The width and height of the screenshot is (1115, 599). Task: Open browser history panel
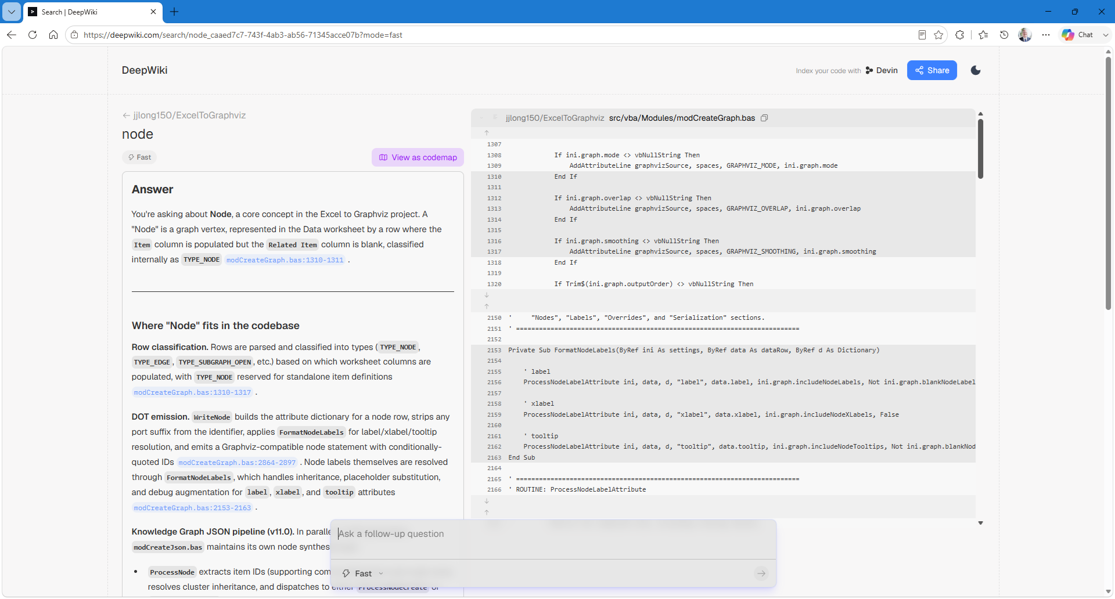click(1004, 35)
